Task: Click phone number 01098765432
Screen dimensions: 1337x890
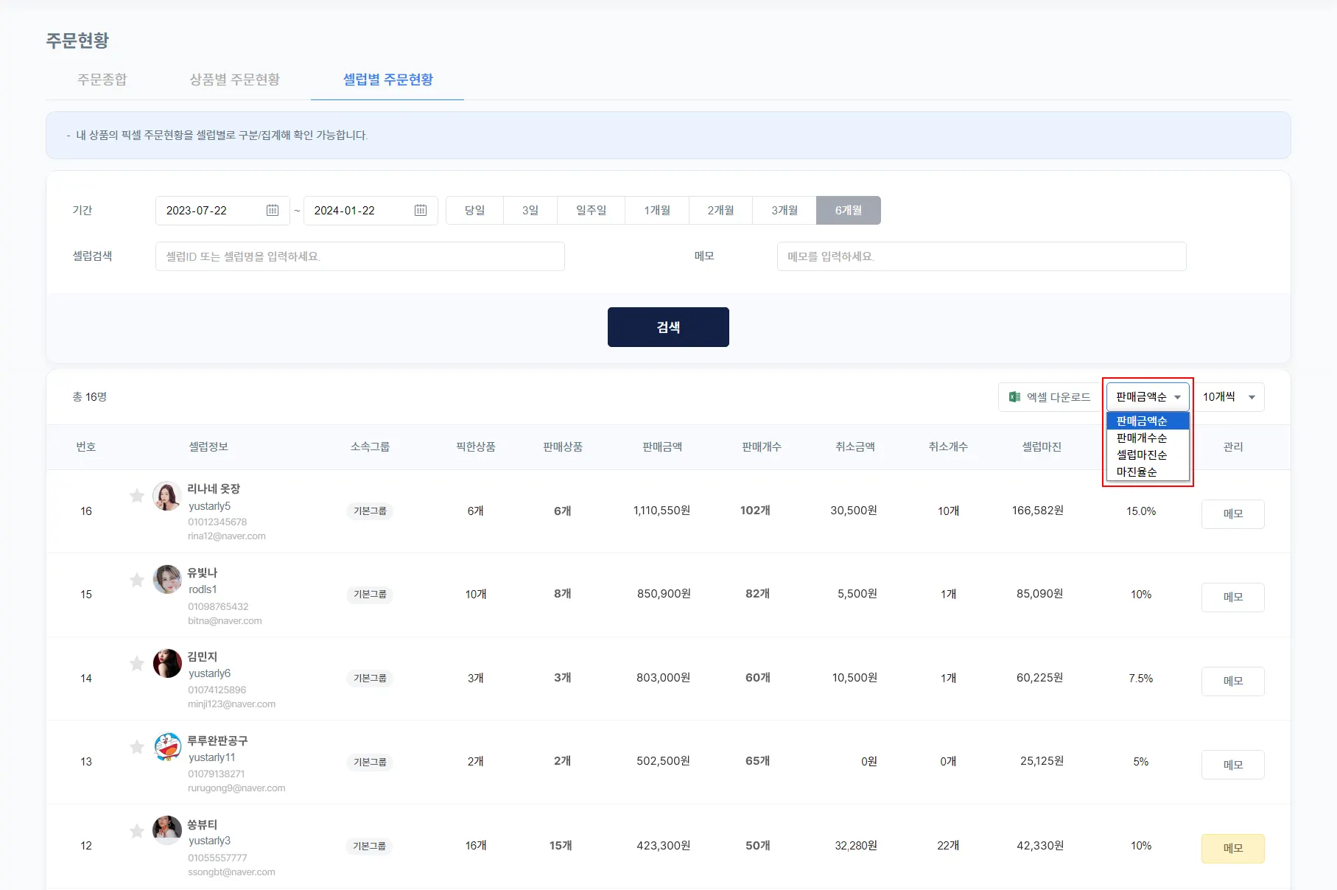Action: click(x=218, y=607)
